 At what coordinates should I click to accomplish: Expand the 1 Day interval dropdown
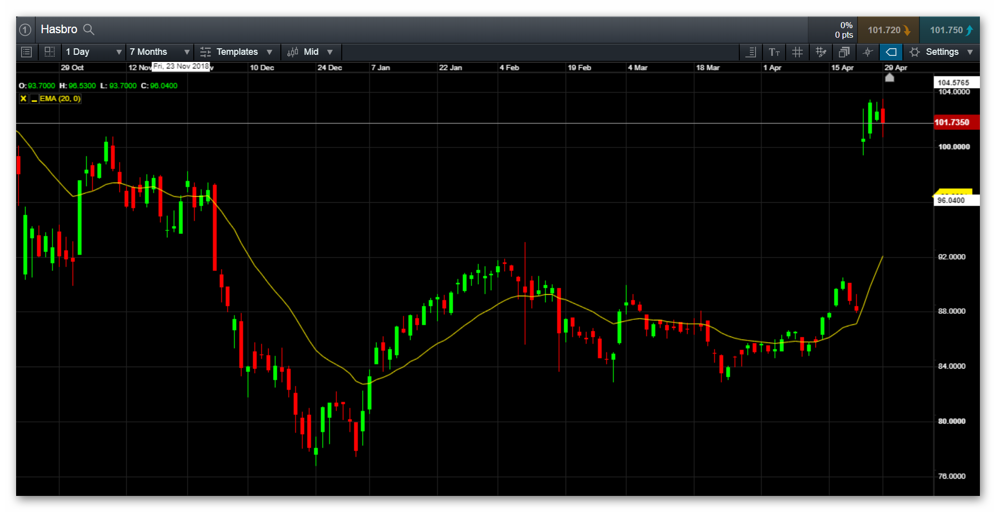coord(94,52)
